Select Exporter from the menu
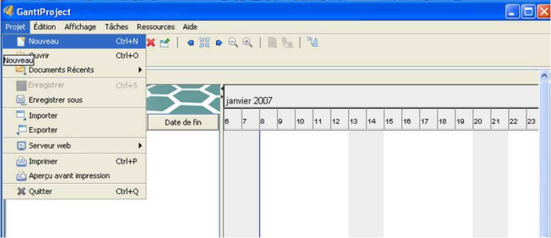551x238 pixels. pyautogui.click(x=74, y=130)
